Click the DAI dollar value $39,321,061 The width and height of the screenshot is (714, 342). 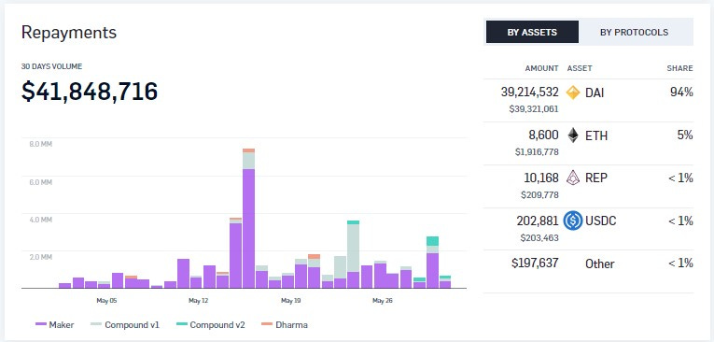click(534, 109)
